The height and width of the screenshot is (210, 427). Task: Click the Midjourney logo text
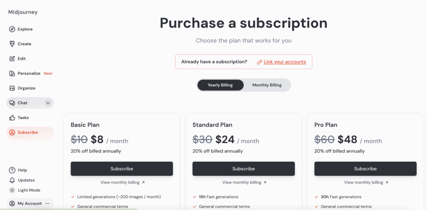pyautogui.click(x=23, y=12)
